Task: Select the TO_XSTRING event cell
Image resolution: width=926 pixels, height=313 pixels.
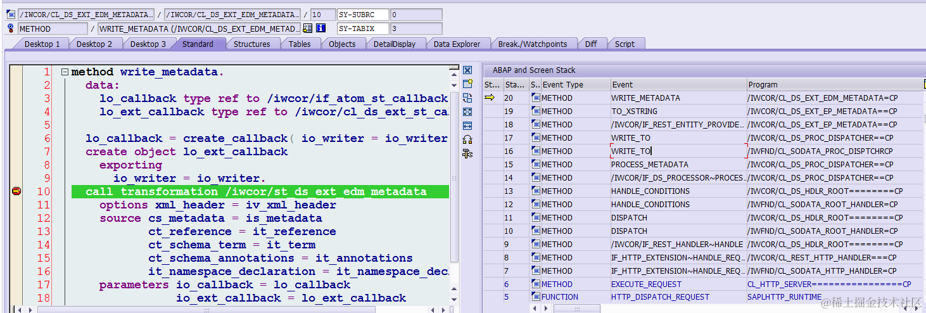Action: [678, 111]
